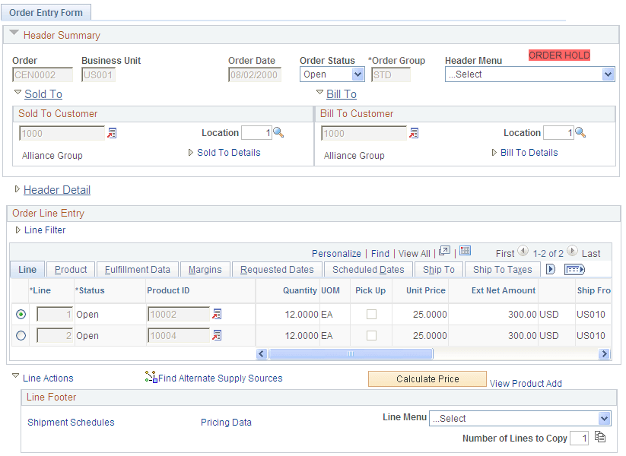
Task: Open Requested Dates tab
Action: tap(277, 270)
